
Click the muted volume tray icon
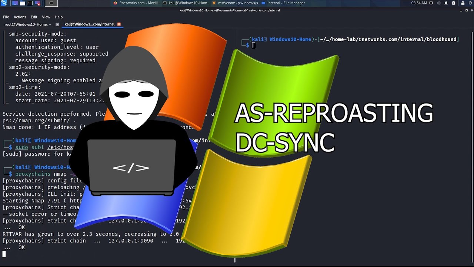click(x=439, y=3)
